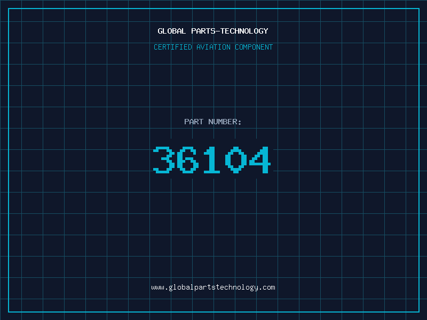Click the GLOBAL PARTS-TECHNOLOGY heading

[213, 31]
